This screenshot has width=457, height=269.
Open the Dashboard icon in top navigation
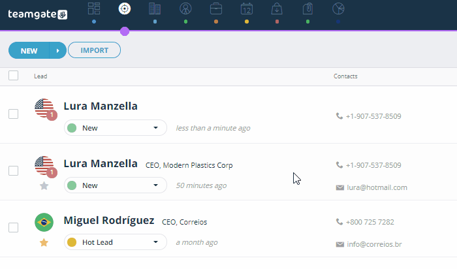click(94, 8)
